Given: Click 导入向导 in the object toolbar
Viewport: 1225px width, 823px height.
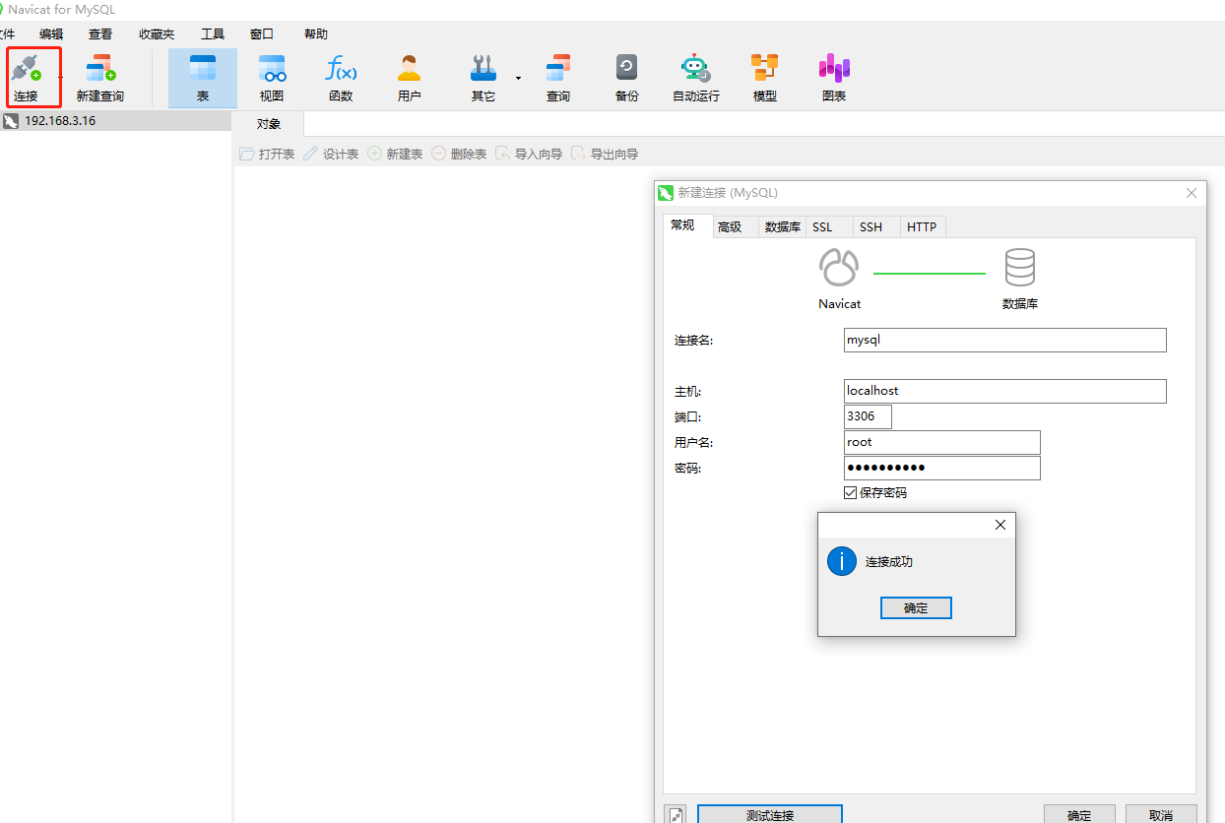Looking at the screenshot, I should (529, 155).
